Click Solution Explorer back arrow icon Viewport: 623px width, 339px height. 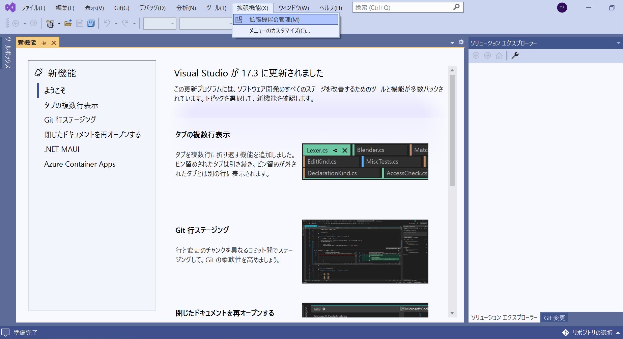[476, 56]
